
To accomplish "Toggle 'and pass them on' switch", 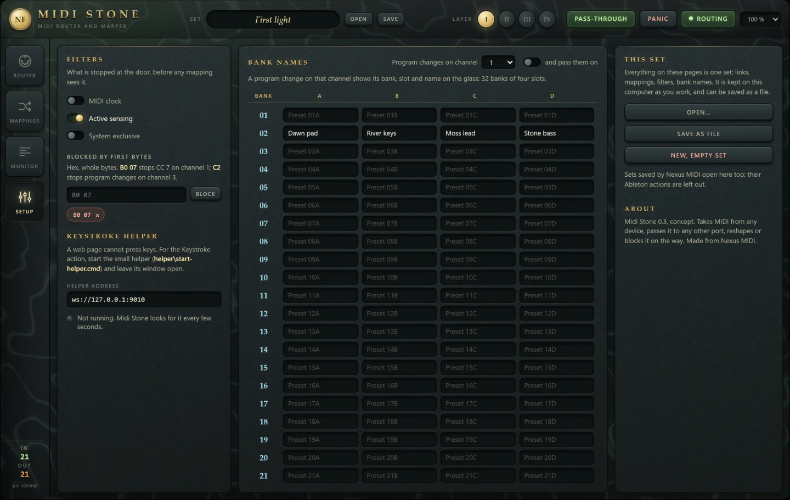I will pyautogui.click(x=532, y=63).
